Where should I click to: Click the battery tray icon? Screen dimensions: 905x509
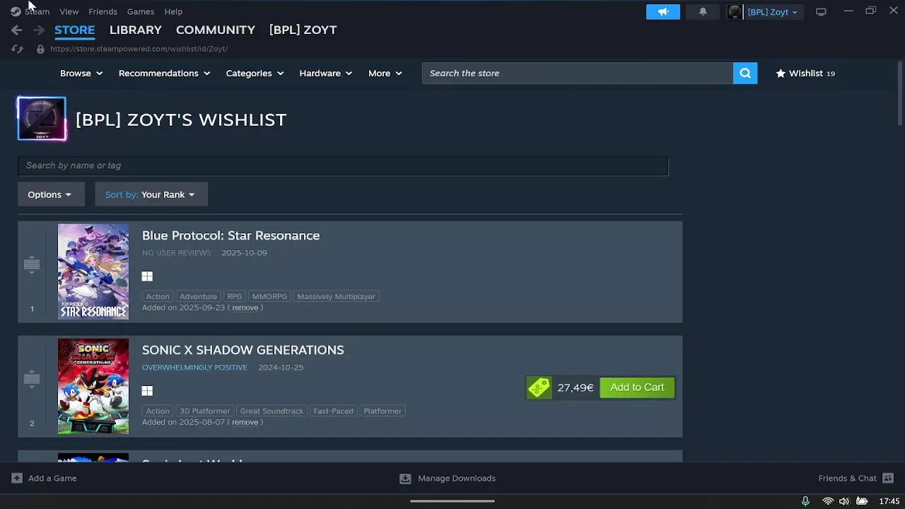(x=862, y=501)
